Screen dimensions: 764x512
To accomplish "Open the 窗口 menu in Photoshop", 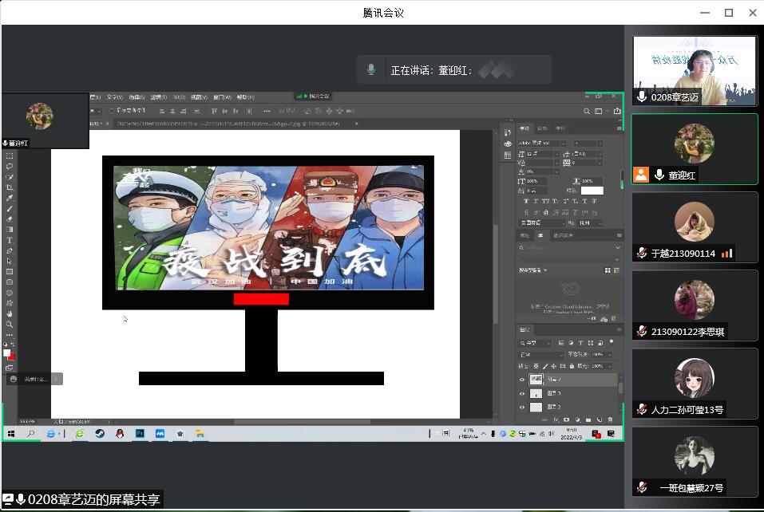I will coord(222,97).
